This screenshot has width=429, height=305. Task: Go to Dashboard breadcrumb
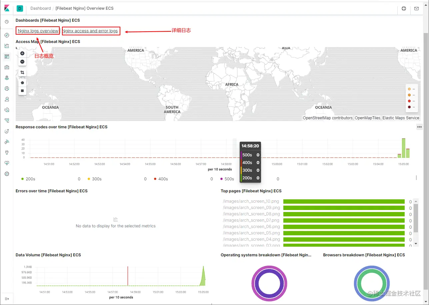41,8
